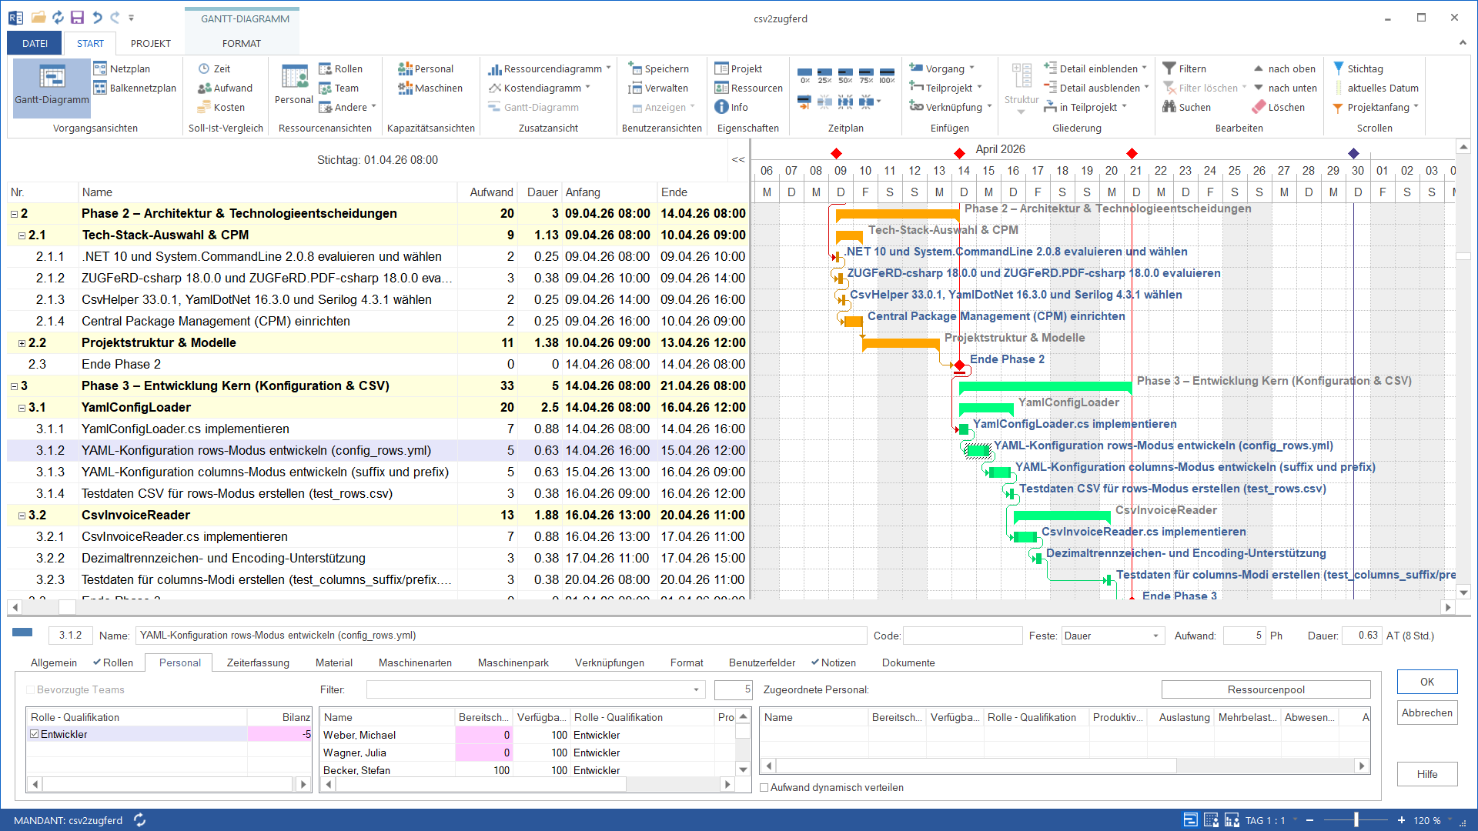Open the DATEI menu
The width and height of the screenshot is (1478, 831).
click(35, 43)
